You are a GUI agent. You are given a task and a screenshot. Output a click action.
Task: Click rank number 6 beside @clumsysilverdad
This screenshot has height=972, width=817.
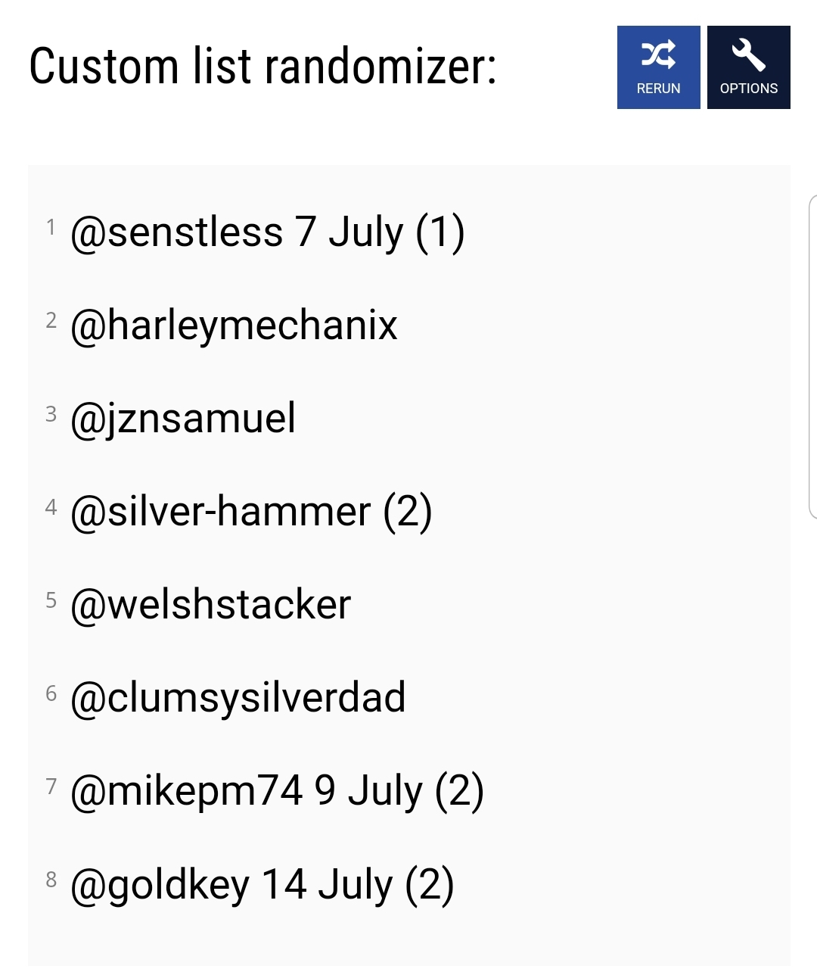tap(51, 693)
